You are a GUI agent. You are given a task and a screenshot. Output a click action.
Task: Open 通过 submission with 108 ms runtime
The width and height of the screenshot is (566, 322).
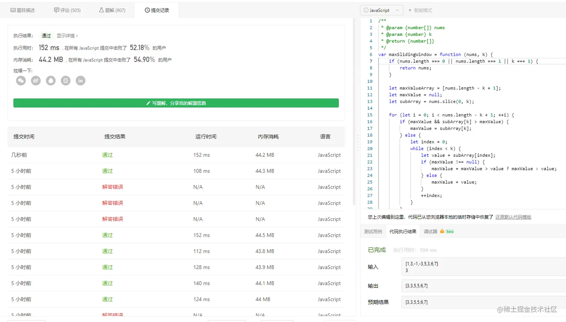tap(107, 171)
